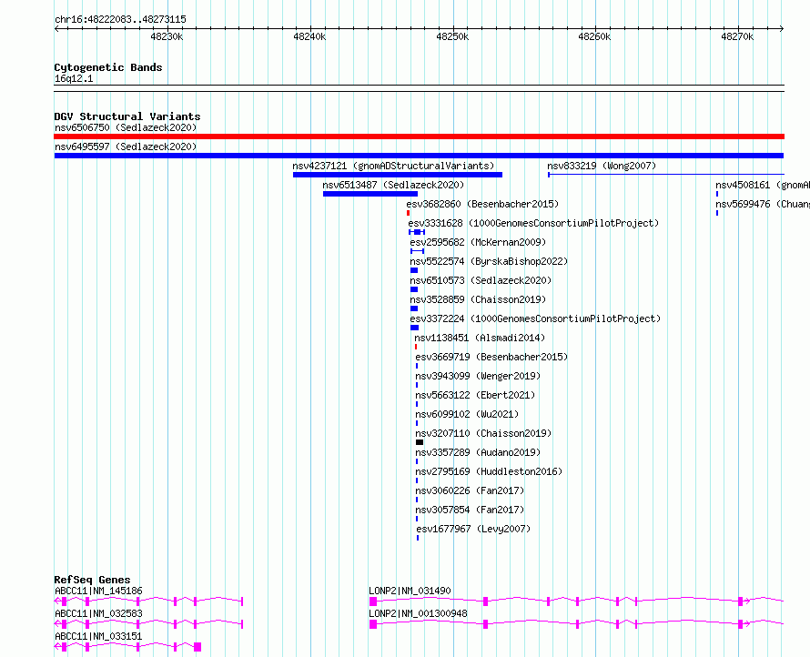Open nsv1138451 (Alsmadi2014) label
Image resolution: width=810 pixels, height=657 pixels.
480,338
